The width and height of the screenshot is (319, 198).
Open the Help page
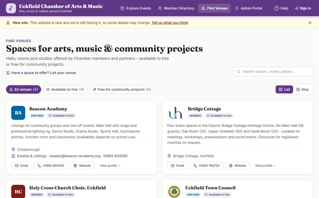[x=281, y=8]
